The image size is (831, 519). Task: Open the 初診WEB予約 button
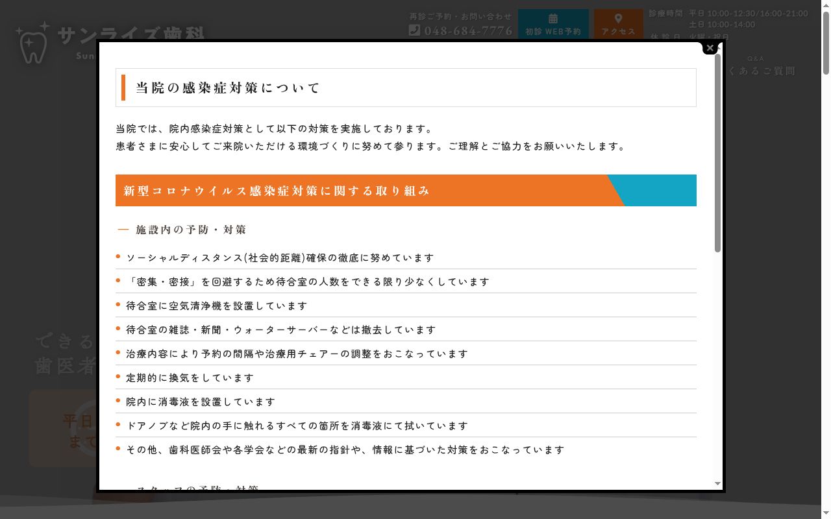(x=553, y=24)
